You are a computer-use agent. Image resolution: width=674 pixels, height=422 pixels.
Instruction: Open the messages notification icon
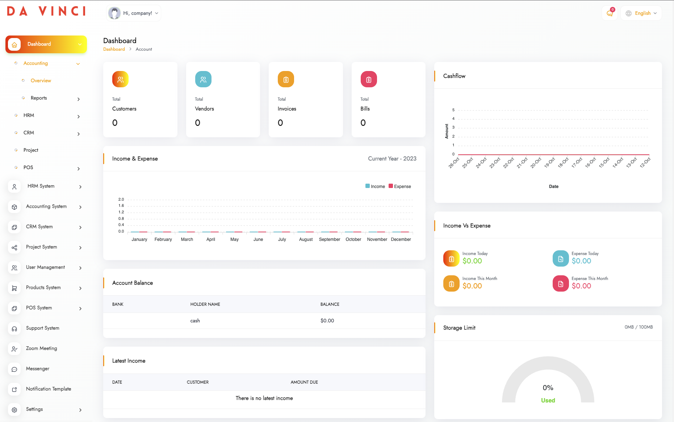610,13
